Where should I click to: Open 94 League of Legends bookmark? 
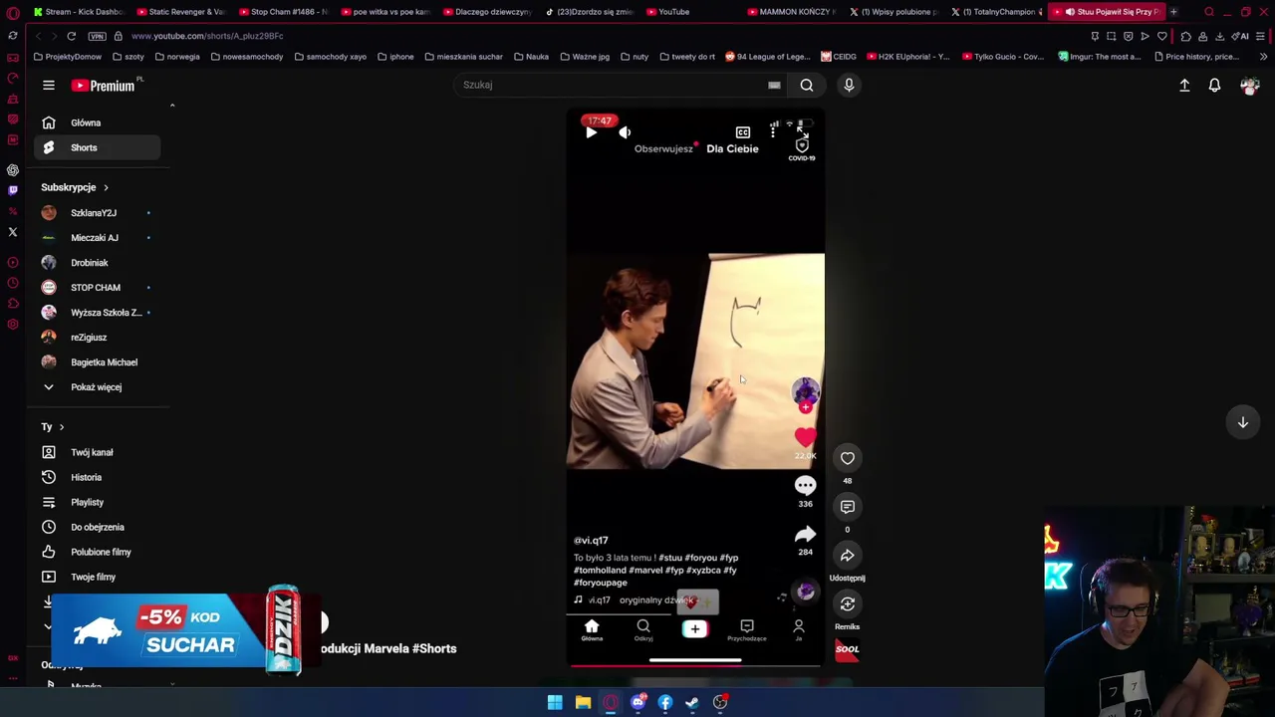[767, 57]
